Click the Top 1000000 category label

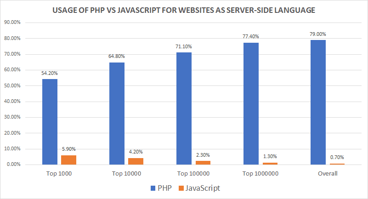[x=260, y=174]
